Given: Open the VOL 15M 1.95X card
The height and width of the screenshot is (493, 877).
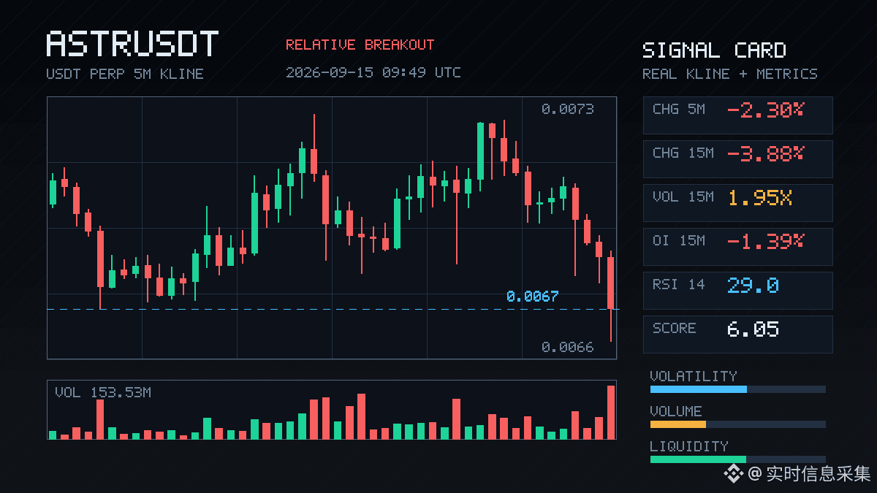Looking at the screenshot, I should (x=737, y=203).
